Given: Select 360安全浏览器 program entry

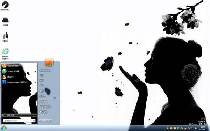Looking at the screenshot, I should click(20, 71).
